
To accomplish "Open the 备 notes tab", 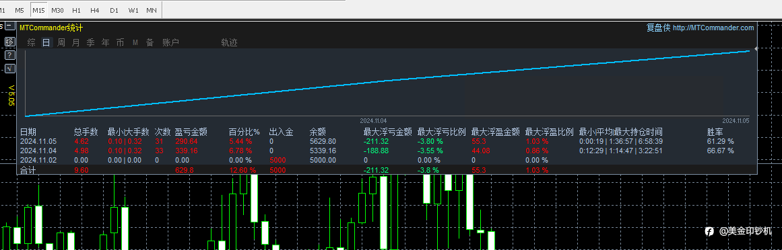I will (150, 43).
